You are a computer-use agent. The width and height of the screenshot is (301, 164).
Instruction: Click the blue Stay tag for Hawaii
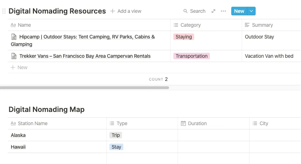click(x=116, y=147)
